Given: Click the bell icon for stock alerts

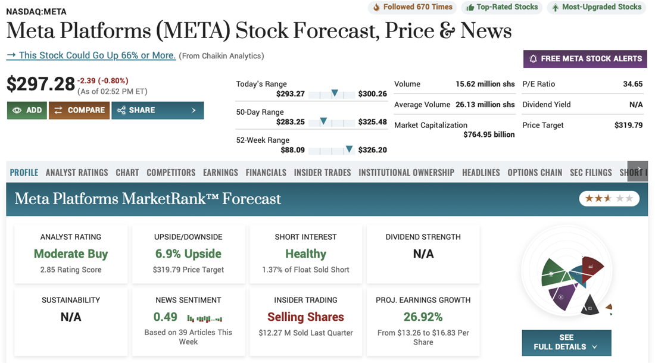Looking at the screenshot, I should [534, 58].
